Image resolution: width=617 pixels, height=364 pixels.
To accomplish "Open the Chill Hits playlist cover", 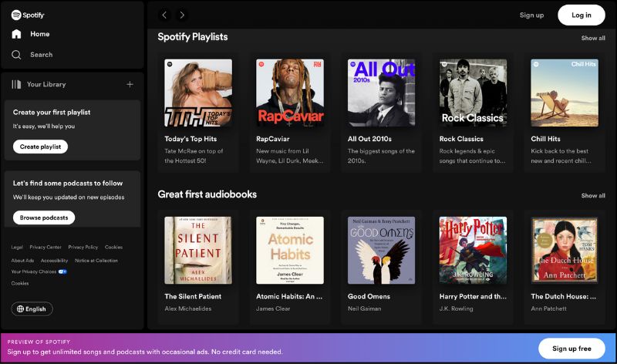I will (x=565, y=93).
